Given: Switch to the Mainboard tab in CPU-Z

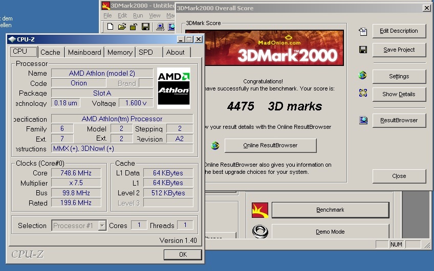Looking at the screenshot, I should 84,52.
